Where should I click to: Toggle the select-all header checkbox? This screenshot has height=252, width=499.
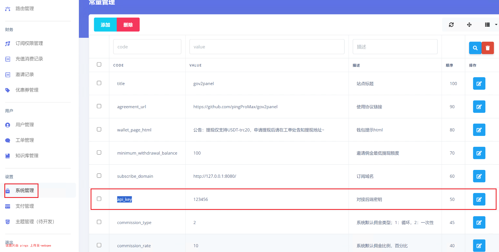click(99, 64)
